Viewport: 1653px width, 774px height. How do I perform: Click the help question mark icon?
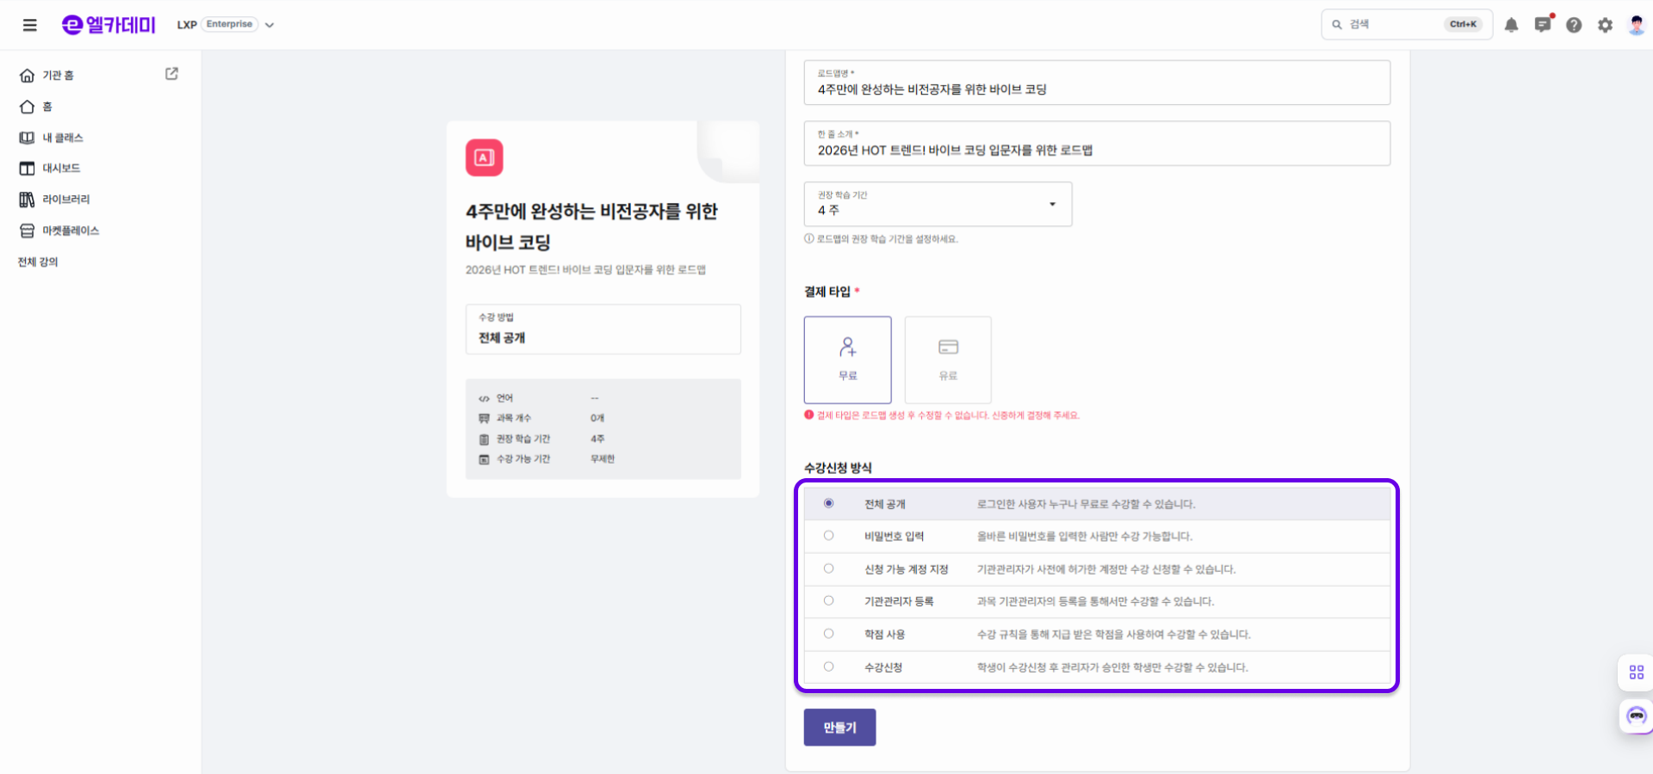pyautogui.click(x=1574, y=25)
